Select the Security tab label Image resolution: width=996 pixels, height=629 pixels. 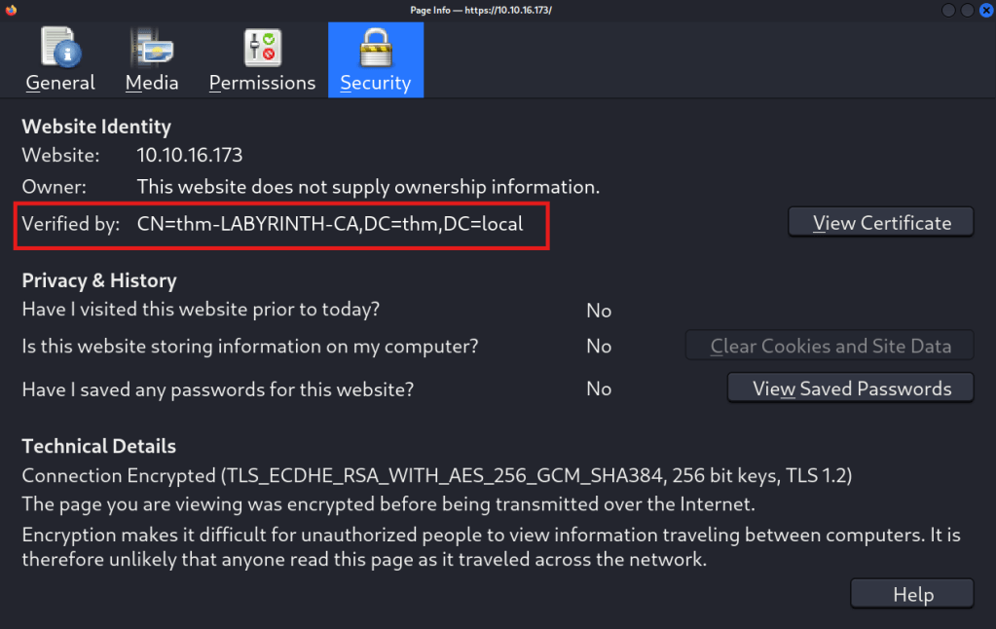[375, 83]
